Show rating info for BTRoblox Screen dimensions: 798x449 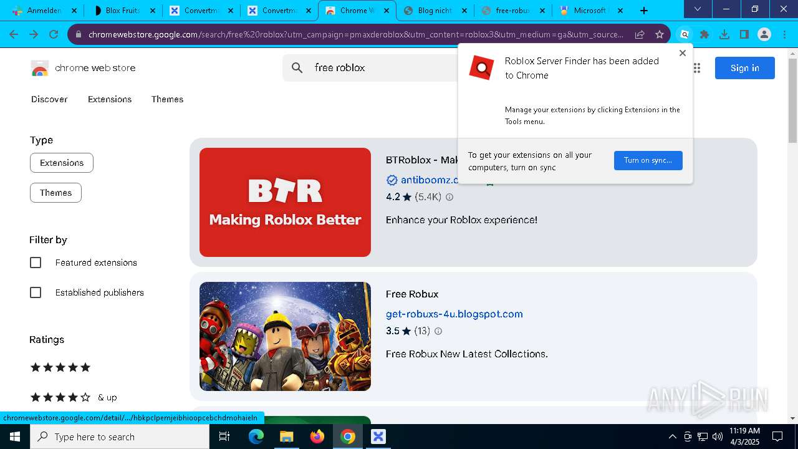tap(449, 197)
